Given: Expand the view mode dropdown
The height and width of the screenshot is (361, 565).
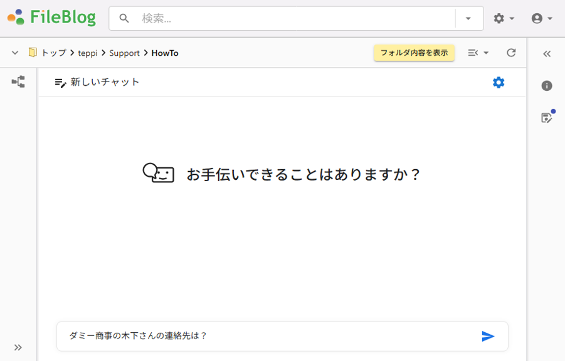Looking at the screenshot, I should (x=478, y=53).
